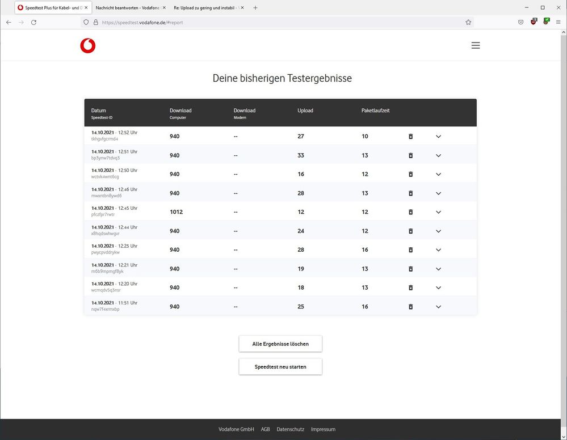The width and height of the screenshot is (567, 440).
Task: Expand details of 12:51 Uhr result
Action: point(438,155)
